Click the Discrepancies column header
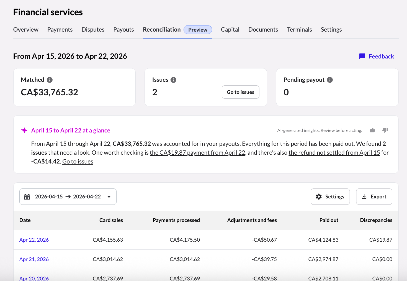The width and height of the screenshot is (407, 281). click(376, 220)
